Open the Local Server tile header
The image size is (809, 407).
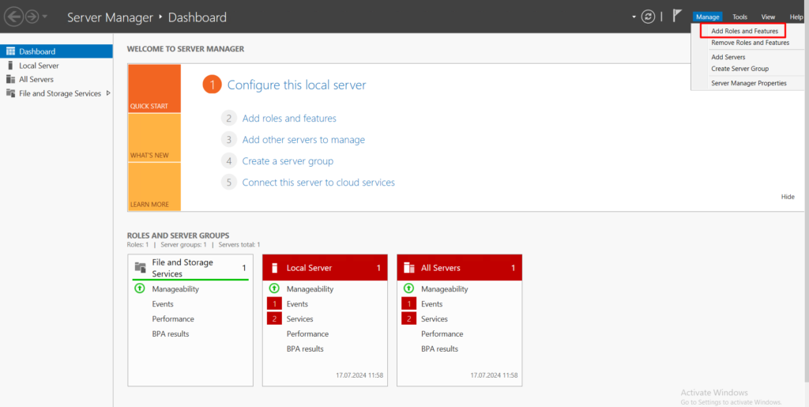(x=325, y=268)
